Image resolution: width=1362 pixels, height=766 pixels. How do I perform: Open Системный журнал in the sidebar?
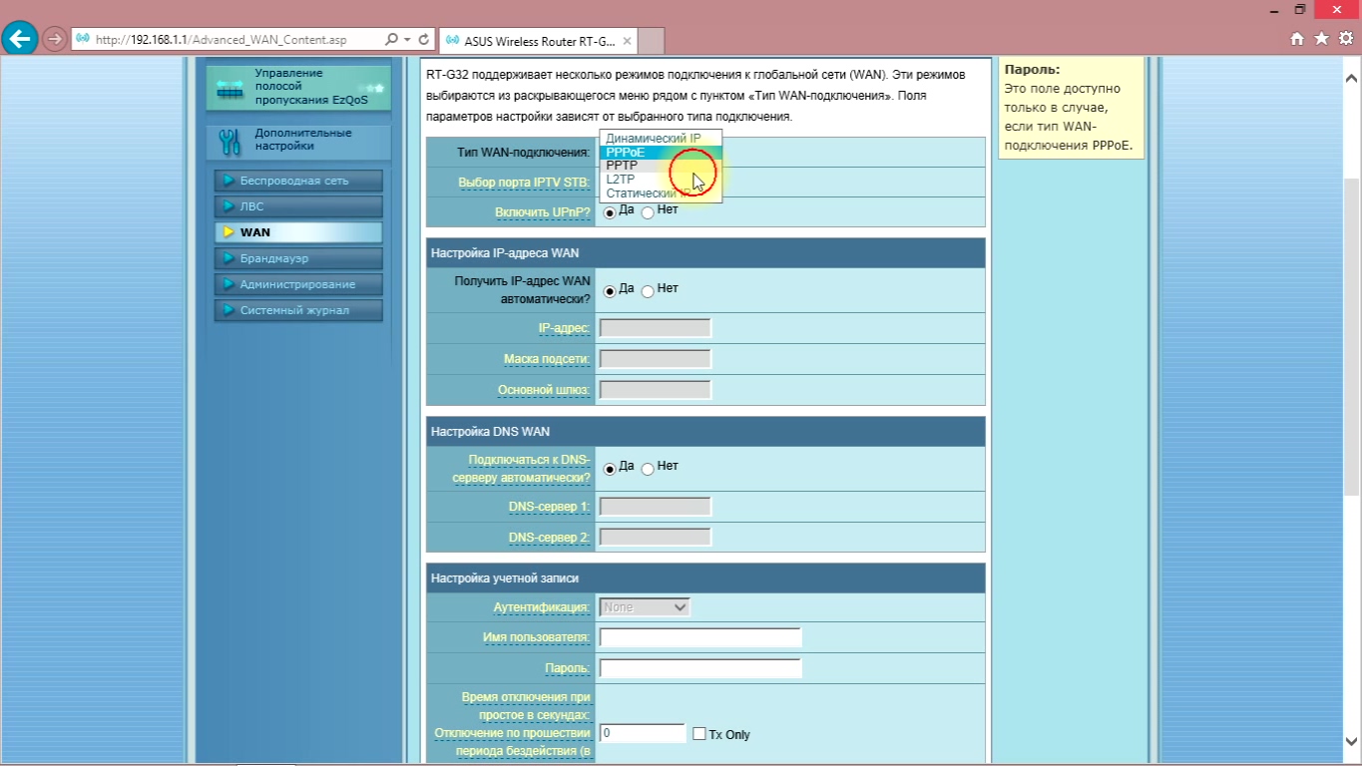298,310
